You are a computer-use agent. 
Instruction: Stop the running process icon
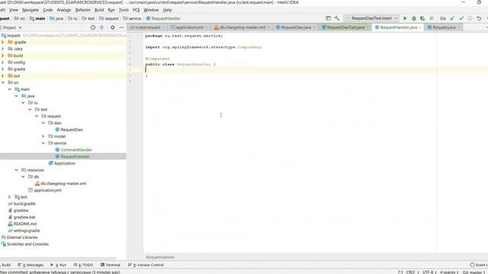click(x=432, y=18)
